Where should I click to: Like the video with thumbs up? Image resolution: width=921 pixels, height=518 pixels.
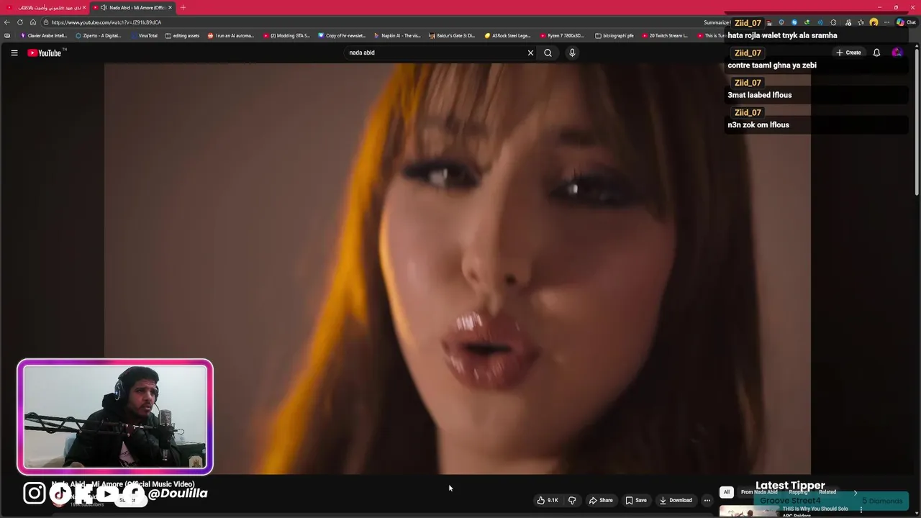click(548, 500)
